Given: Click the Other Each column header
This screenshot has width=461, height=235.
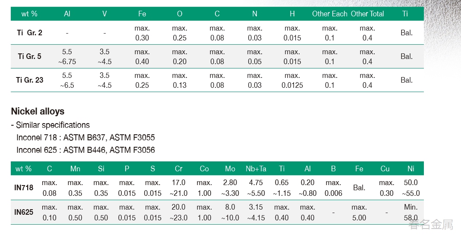Looking at the screenshot, I should pyautogui.click(x=329, y=14).
